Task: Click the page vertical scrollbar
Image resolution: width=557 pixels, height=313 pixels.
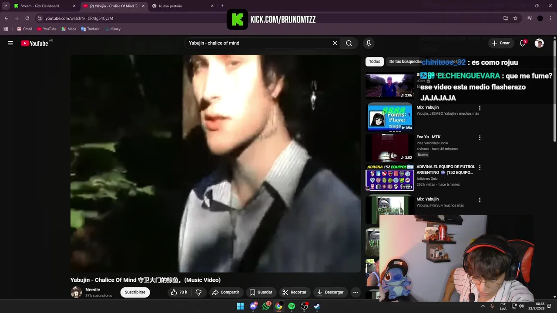Action: tap(554, 91)
